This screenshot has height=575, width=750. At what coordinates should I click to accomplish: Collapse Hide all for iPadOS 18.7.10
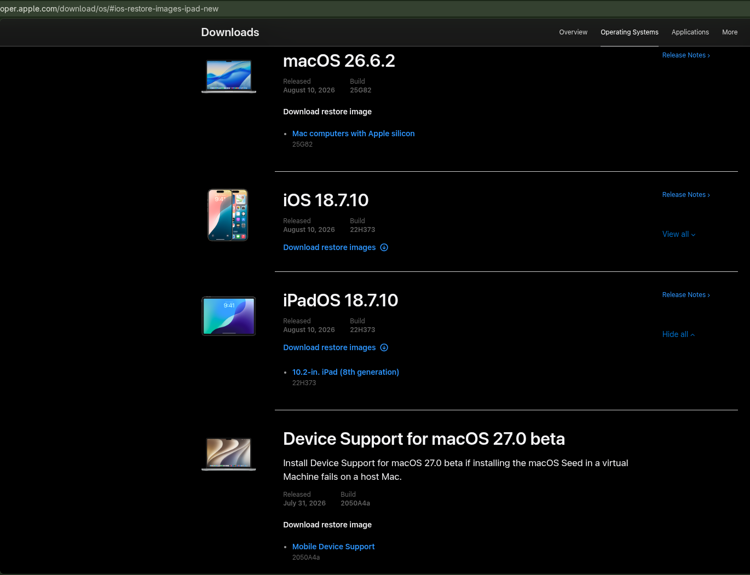click(x=679, y=334)
